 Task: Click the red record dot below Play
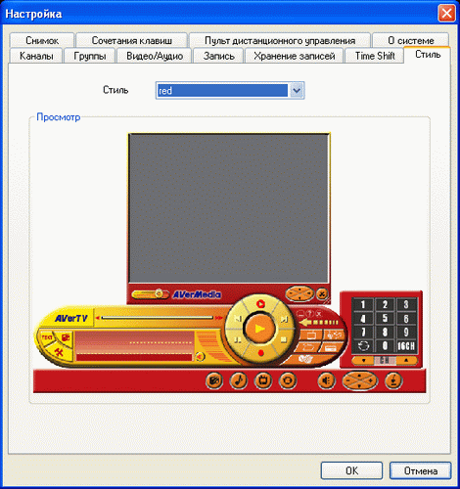pos(260,353)
